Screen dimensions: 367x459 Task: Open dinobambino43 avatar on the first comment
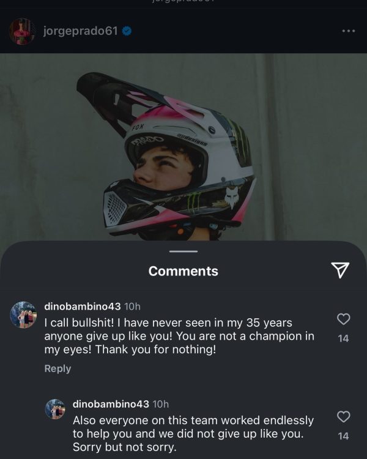(24, 315)
